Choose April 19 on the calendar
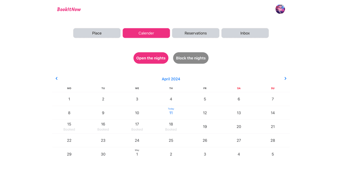This screenshot has width=342, height=187. click(x=205, y=127)
